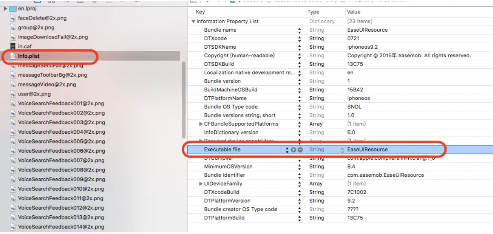This screenshot has height=234, width=493.
Task: Click the BuildMachineOSBuild value 15B42
Action: point(355,90)
